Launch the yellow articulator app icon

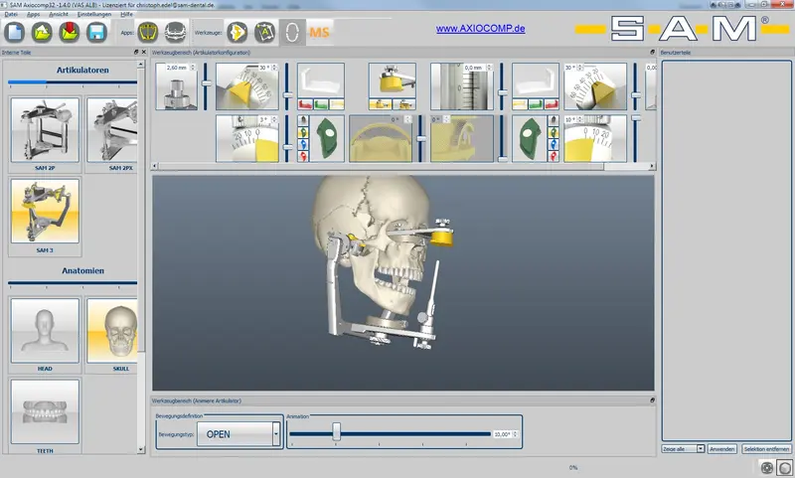click(148, 33)
